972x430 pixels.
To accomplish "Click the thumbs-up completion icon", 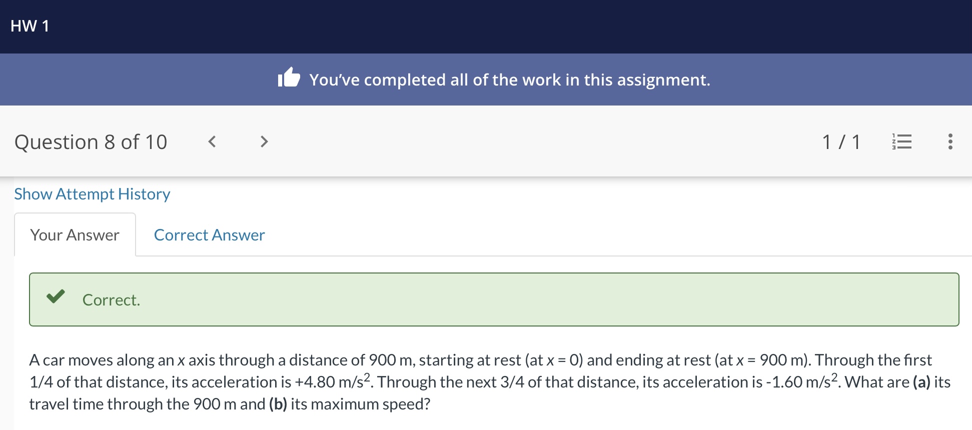I will (x=289, y=77).
